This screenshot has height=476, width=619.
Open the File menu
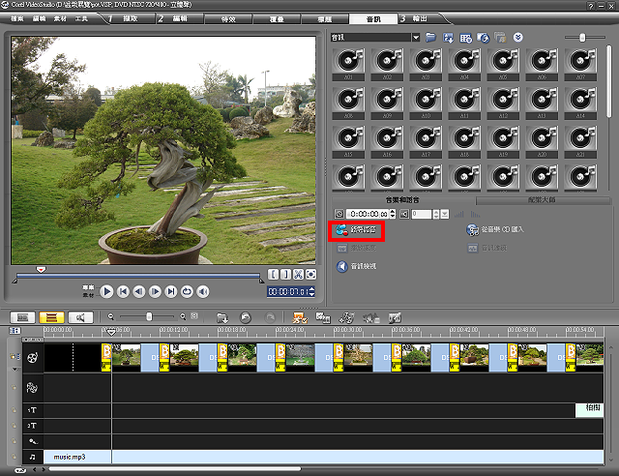pyautogui.click(x=17, y=18)
